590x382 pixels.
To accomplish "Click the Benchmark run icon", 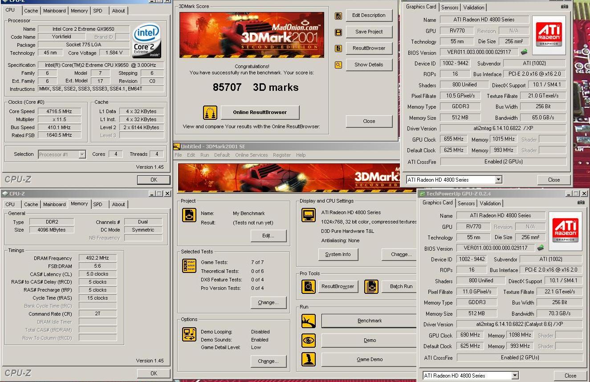I will (308, 321).
